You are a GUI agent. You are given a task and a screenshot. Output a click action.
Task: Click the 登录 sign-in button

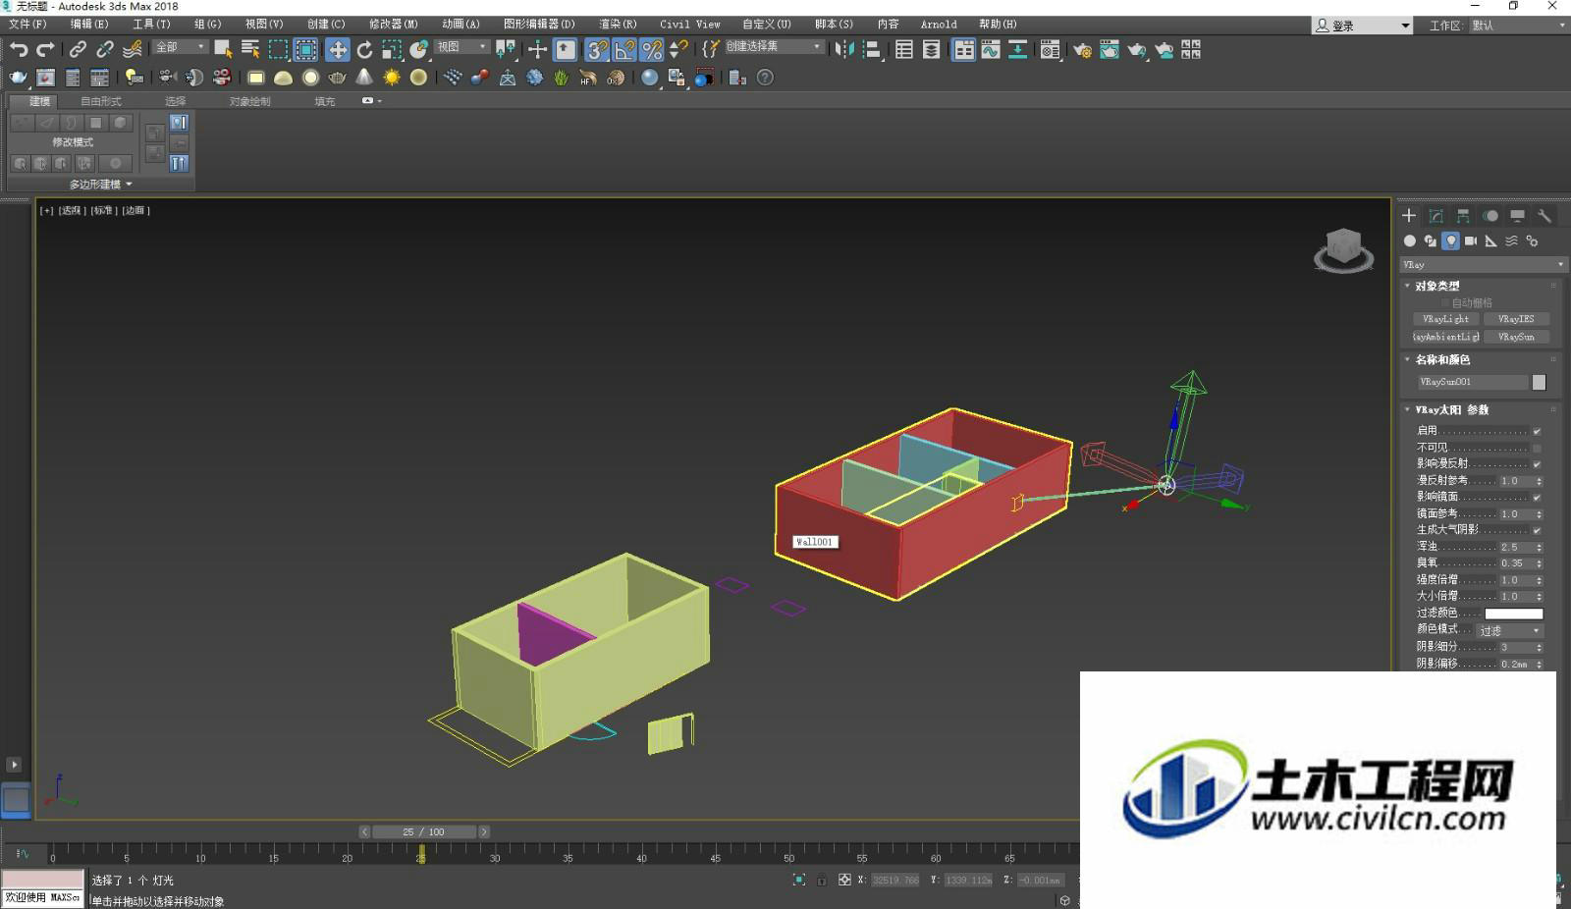[1362, 26]
